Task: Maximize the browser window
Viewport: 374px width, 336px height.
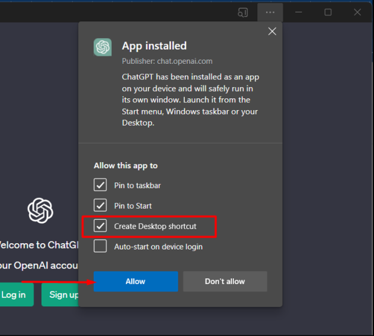Action: pyautogui.click(x=327, y=12)
